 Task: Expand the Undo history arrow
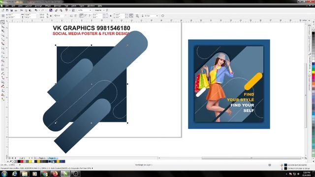coord(39,10)
